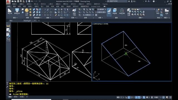Open the 未儲存的視圖 view dropdown
The width and height of the screenshot is (178, 100).
point(101,12)
